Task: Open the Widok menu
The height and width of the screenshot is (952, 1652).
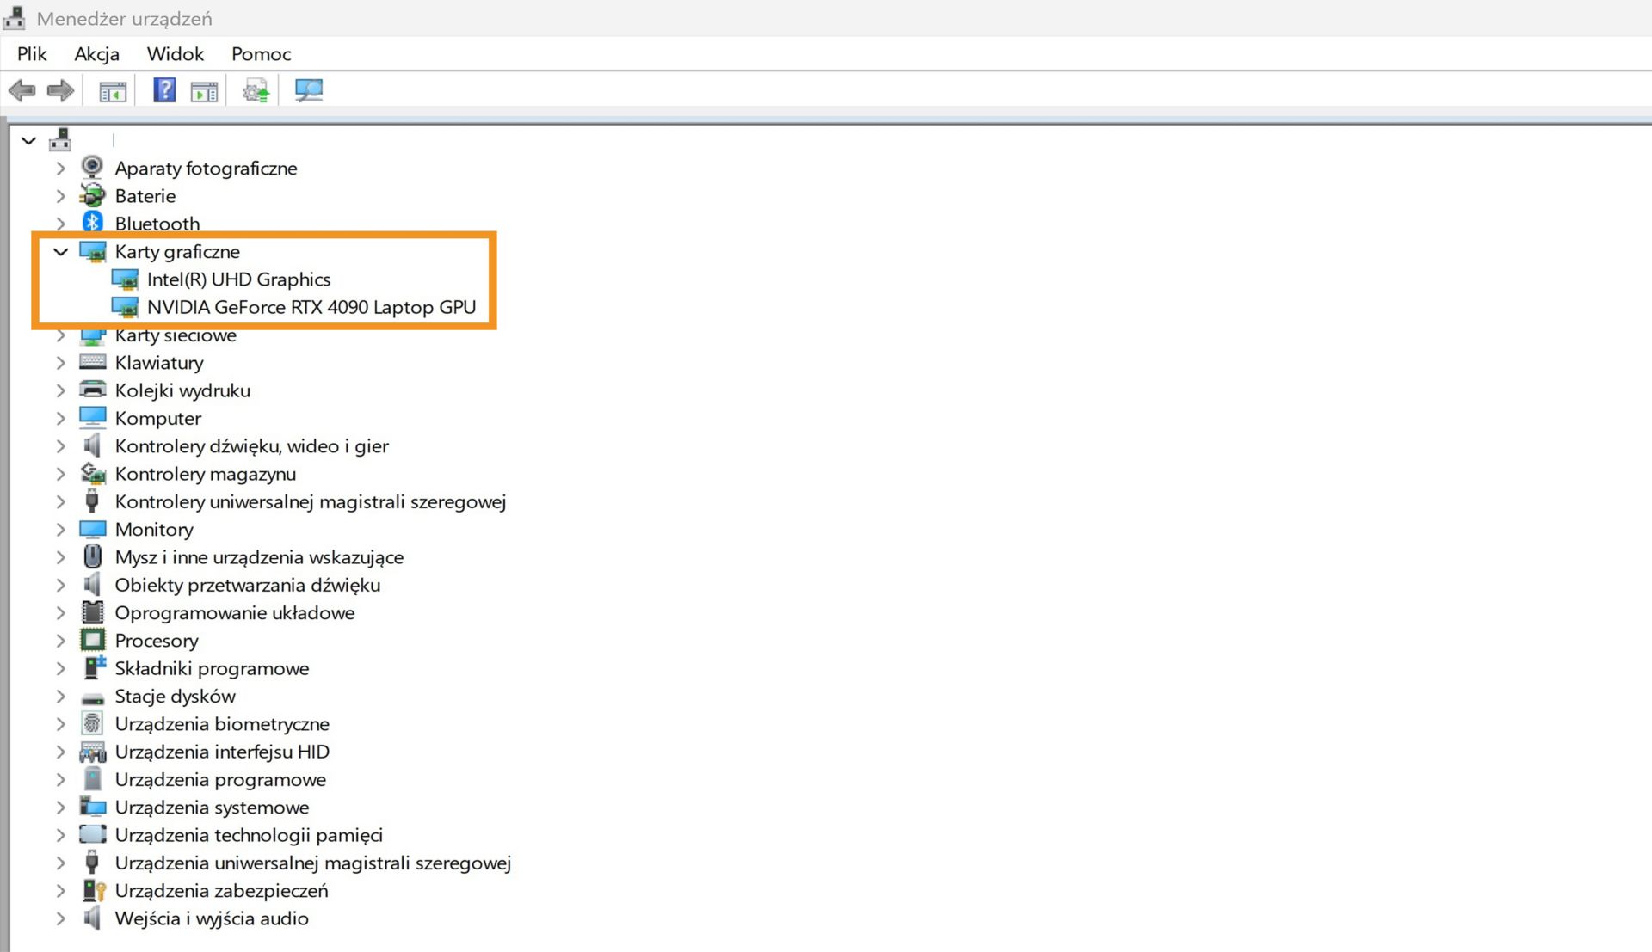Action: [175, 54]
